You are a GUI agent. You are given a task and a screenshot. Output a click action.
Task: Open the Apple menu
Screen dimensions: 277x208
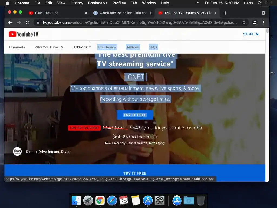pos(7,3)
